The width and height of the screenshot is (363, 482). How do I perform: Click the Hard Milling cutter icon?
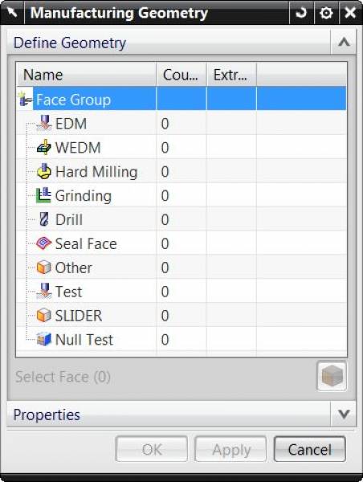coord(43,171)
